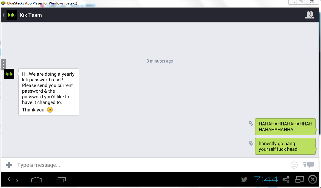Open the Kik logo in the header
Viewport: 321px width, 188px height.
click(x=11, y=15)
